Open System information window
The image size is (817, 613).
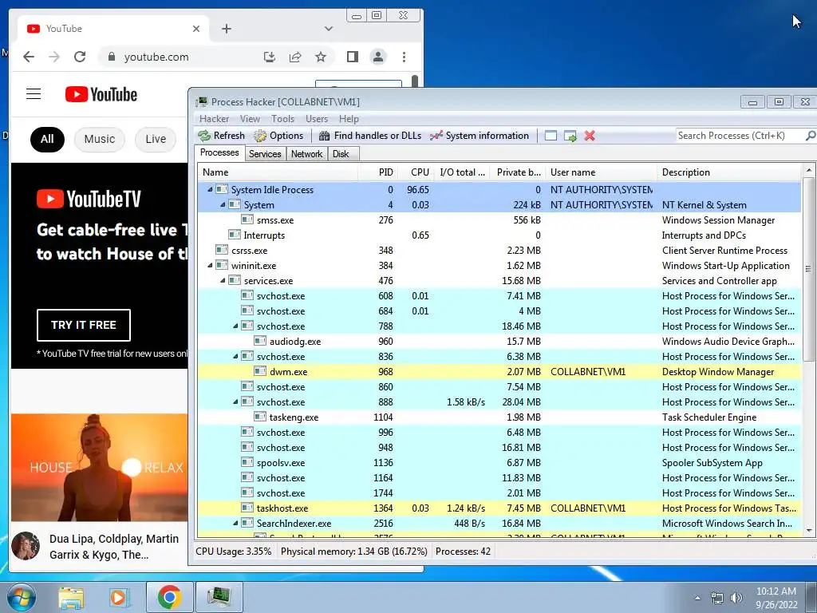click(480, 136)
